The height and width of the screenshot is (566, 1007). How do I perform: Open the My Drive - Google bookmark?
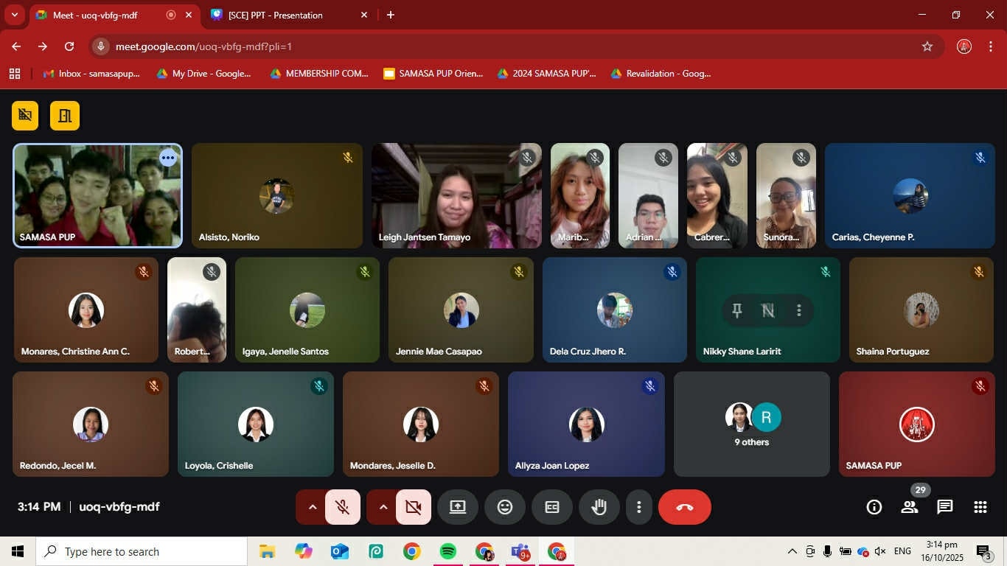click(204, 74)
